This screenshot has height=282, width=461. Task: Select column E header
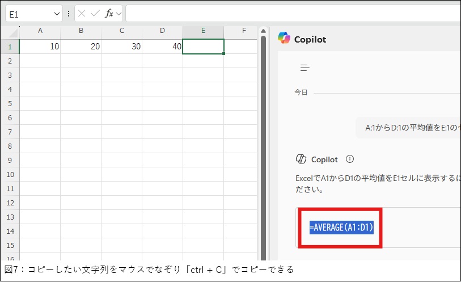203,31
